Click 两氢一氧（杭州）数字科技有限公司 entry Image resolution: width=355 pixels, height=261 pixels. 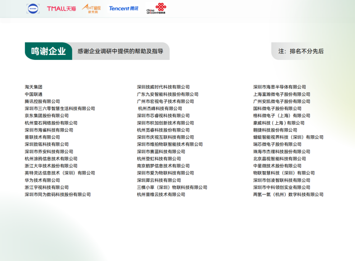(288, 195)
